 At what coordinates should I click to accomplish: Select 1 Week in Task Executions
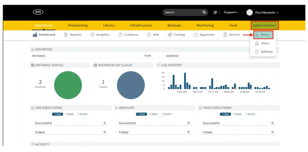[237, 114]
